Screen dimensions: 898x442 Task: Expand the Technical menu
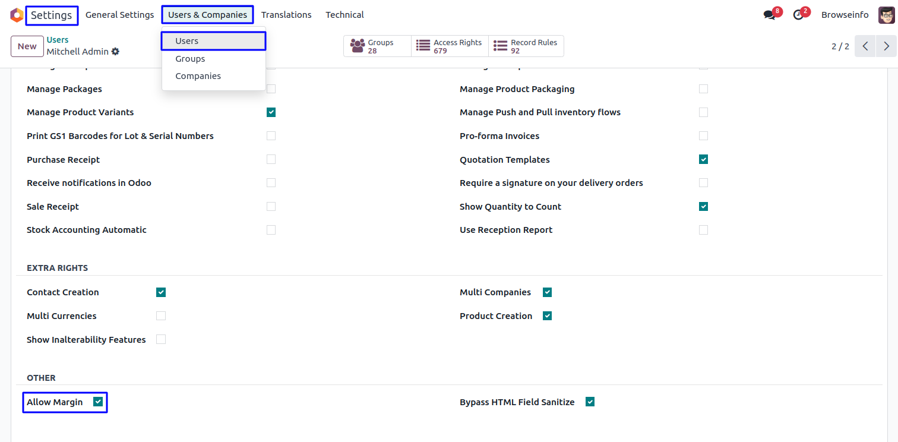pyautogui.click(x=344, y=15)
